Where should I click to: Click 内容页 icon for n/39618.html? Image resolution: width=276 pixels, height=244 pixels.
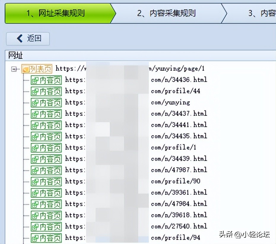pos(46,216)
